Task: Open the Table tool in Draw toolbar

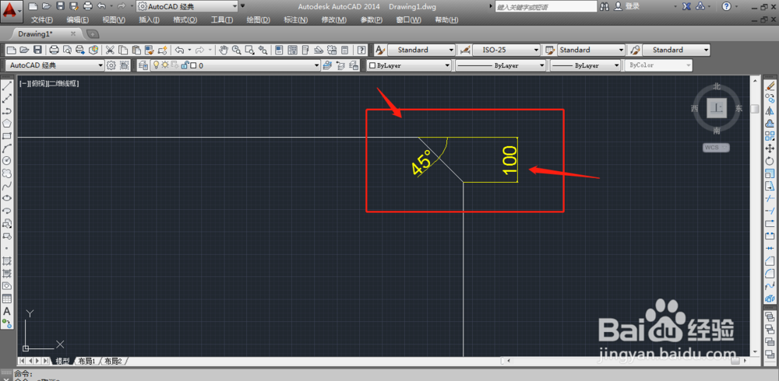Action: [x=7, y=298]
